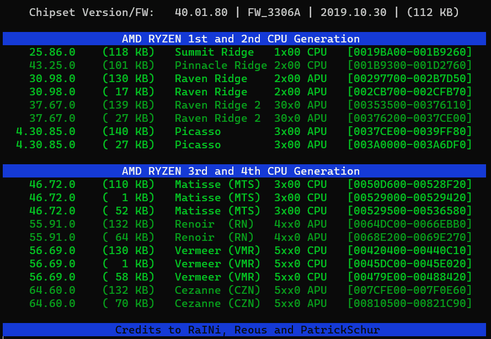Click the chipset firmware name FW_3306A
The image size is (491, 339).
tap(274, 13)
